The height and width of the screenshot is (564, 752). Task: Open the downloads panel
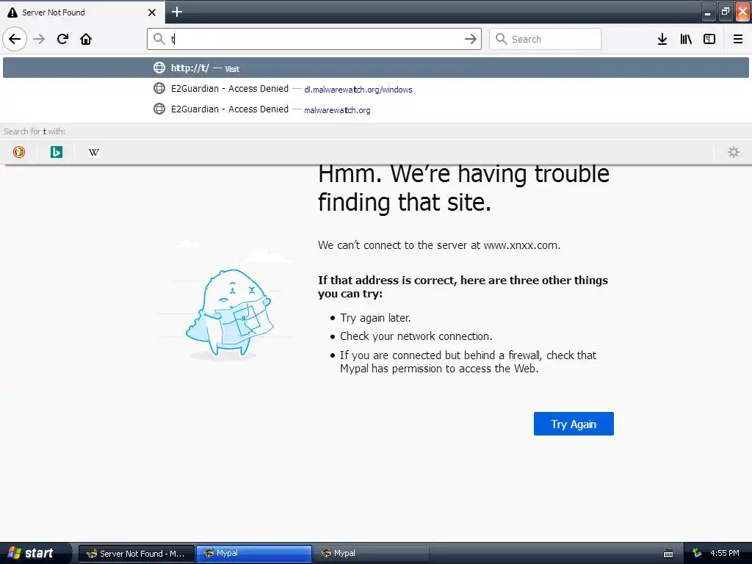tap(662, 39)
